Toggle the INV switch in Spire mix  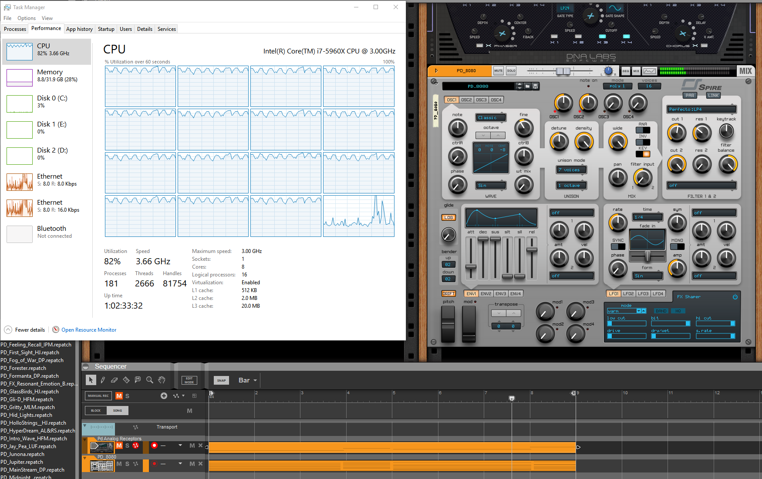tap(643, 142)
